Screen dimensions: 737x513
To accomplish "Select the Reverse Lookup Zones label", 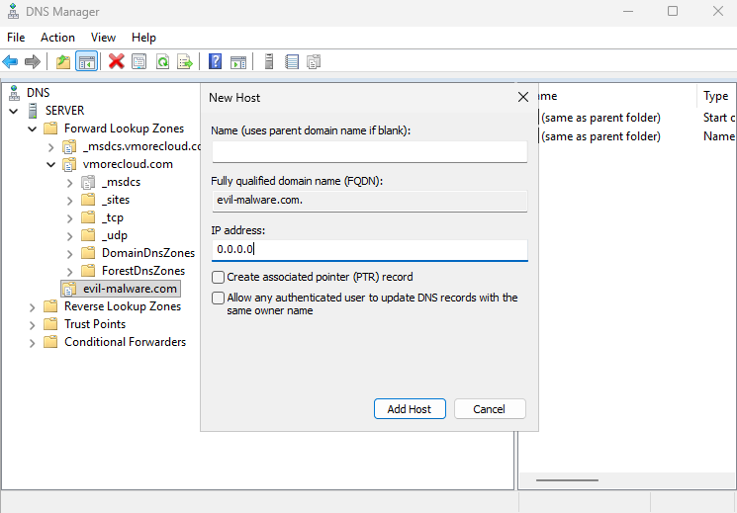I will tap(123, 306).
